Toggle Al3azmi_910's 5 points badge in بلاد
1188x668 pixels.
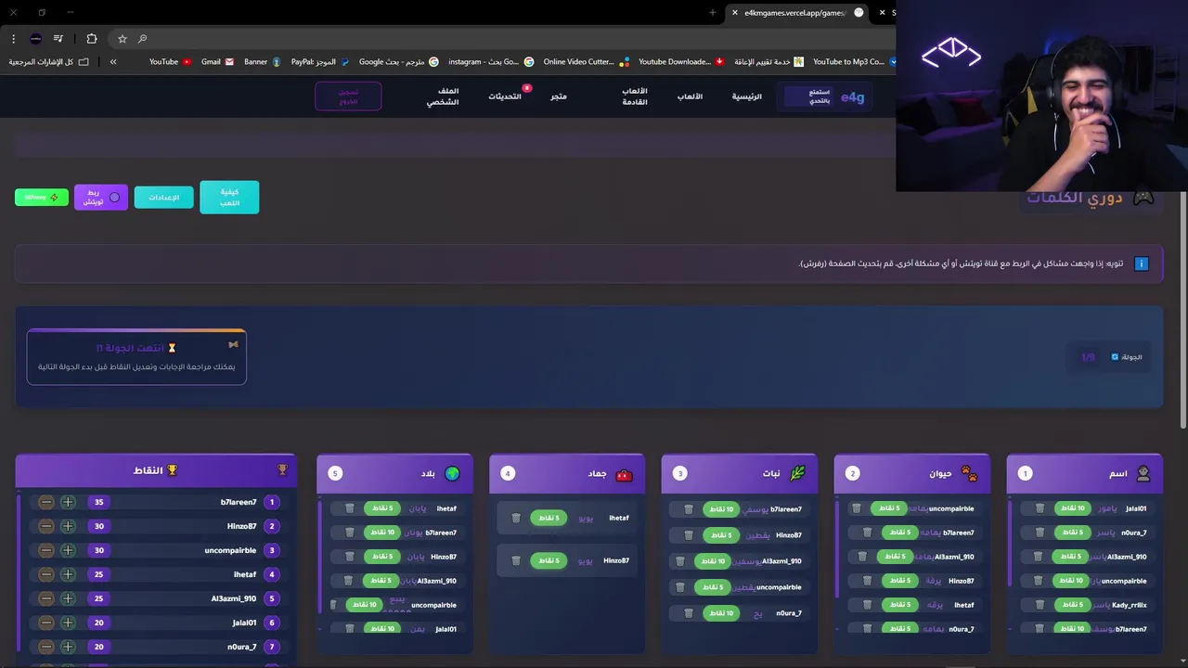tap(381, 581)
